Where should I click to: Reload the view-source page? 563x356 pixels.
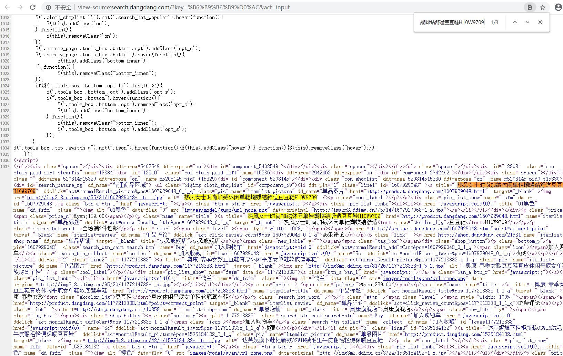pyautogui.click(x=33, y=7)
